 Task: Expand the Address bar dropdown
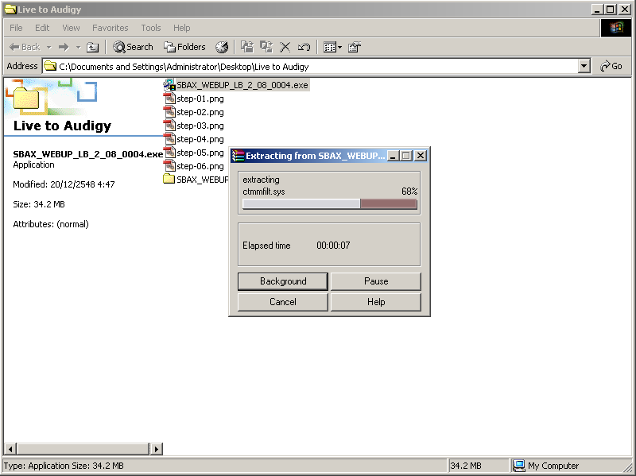click(584, 66)
